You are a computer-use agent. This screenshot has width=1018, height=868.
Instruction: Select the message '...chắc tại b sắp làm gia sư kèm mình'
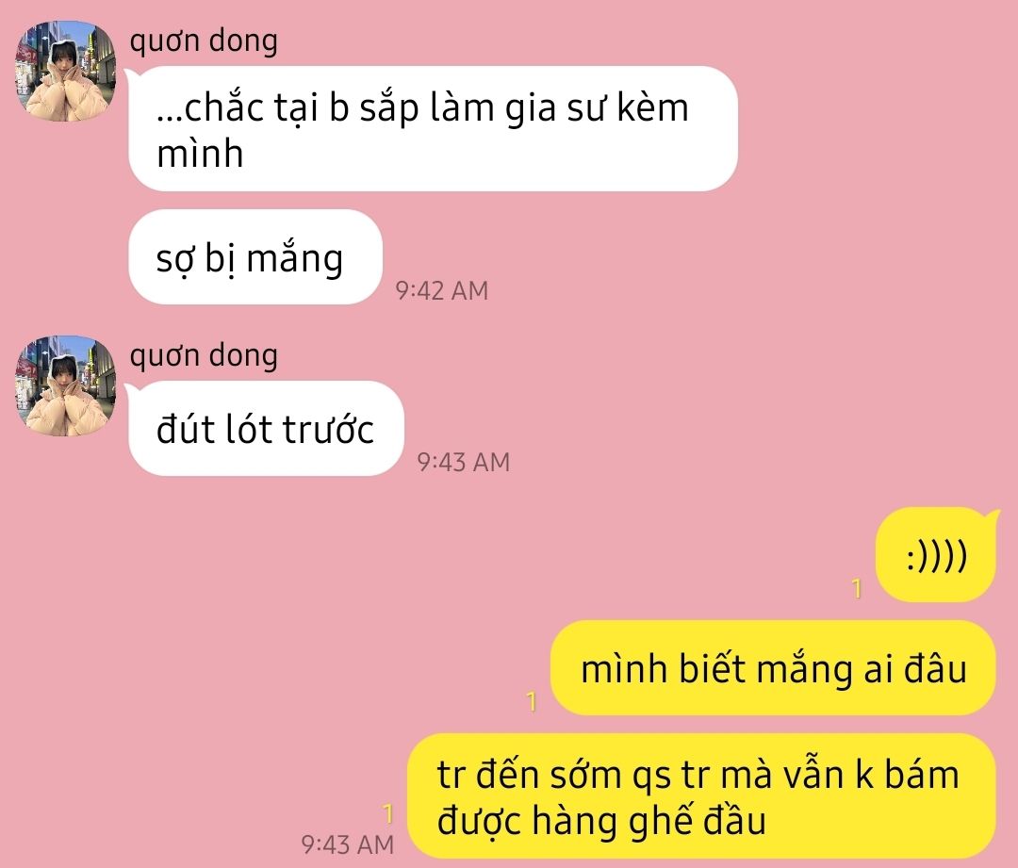[x=433, y=128]
